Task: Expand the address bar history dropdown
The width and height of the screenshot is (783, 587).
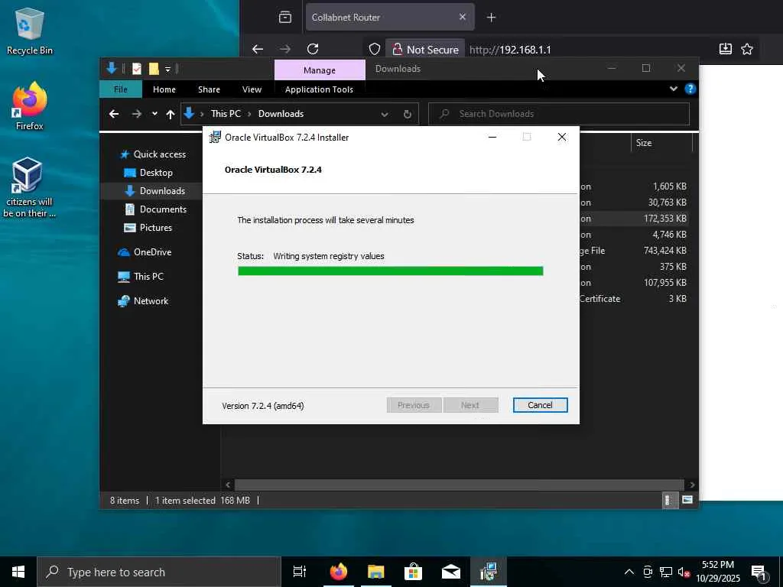Action: click(385, 114)
